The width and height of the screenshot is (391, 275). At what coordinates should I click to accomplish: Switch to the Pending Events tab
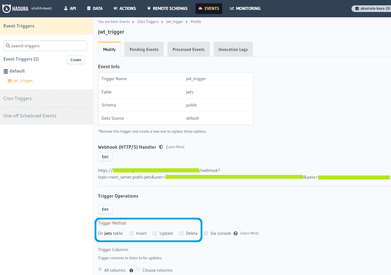pos(144,49)
